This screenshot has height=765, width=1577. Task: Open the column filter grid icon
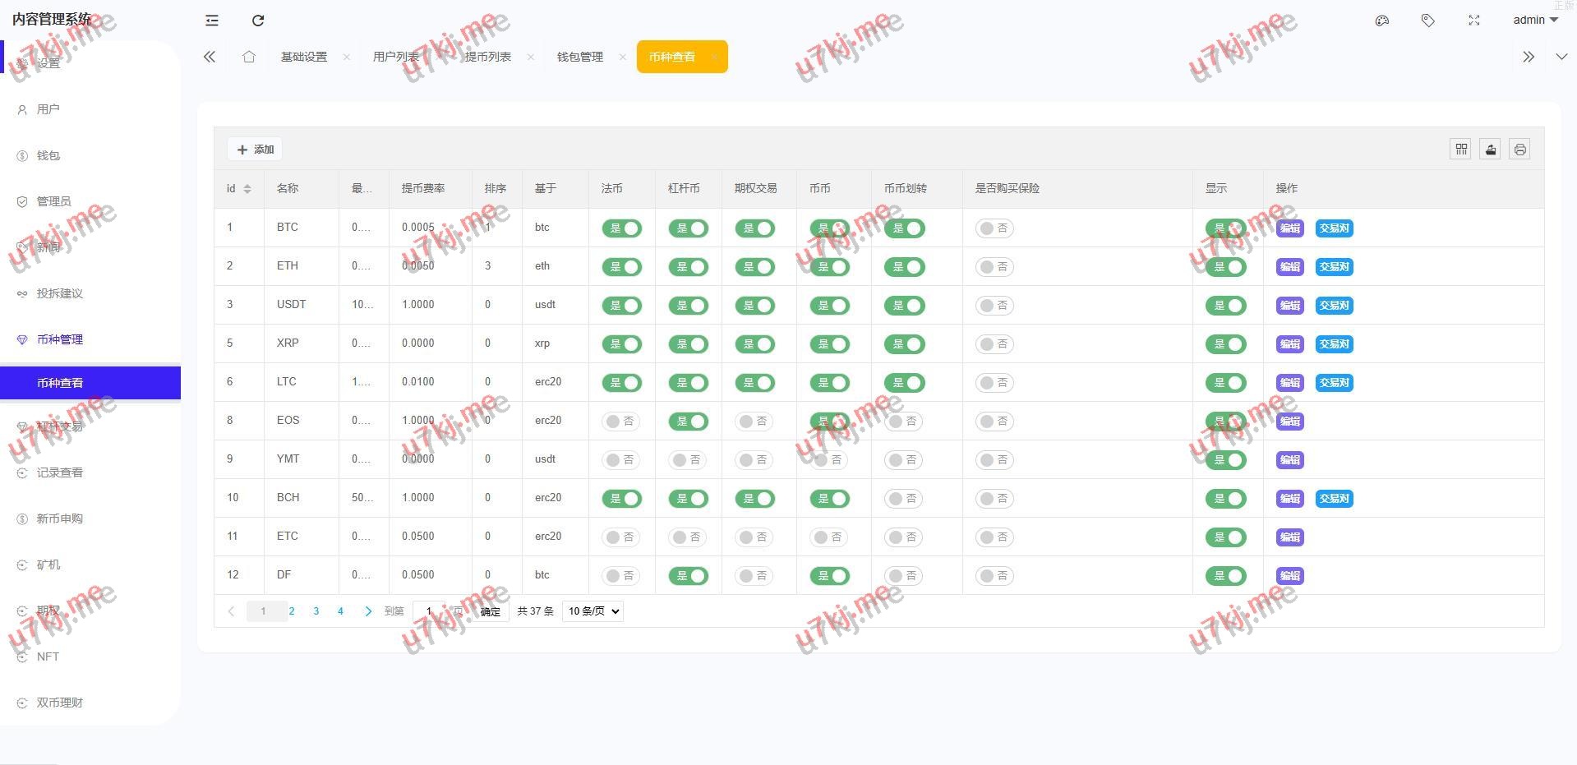[x=1460, y=150]
